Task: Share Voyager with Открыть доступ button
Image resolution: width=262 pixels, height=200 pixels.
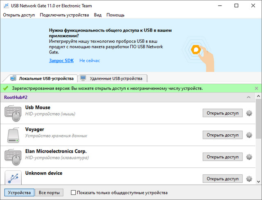Action: [x=222, y=135]
